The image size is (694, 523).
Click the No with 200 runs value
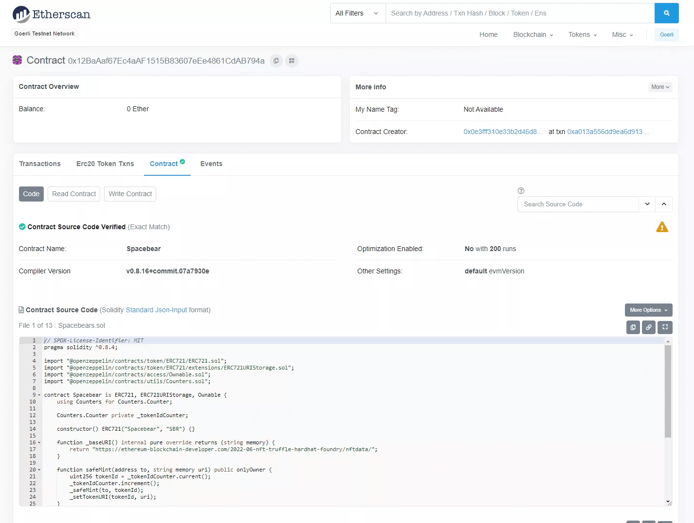coord(490,249)
